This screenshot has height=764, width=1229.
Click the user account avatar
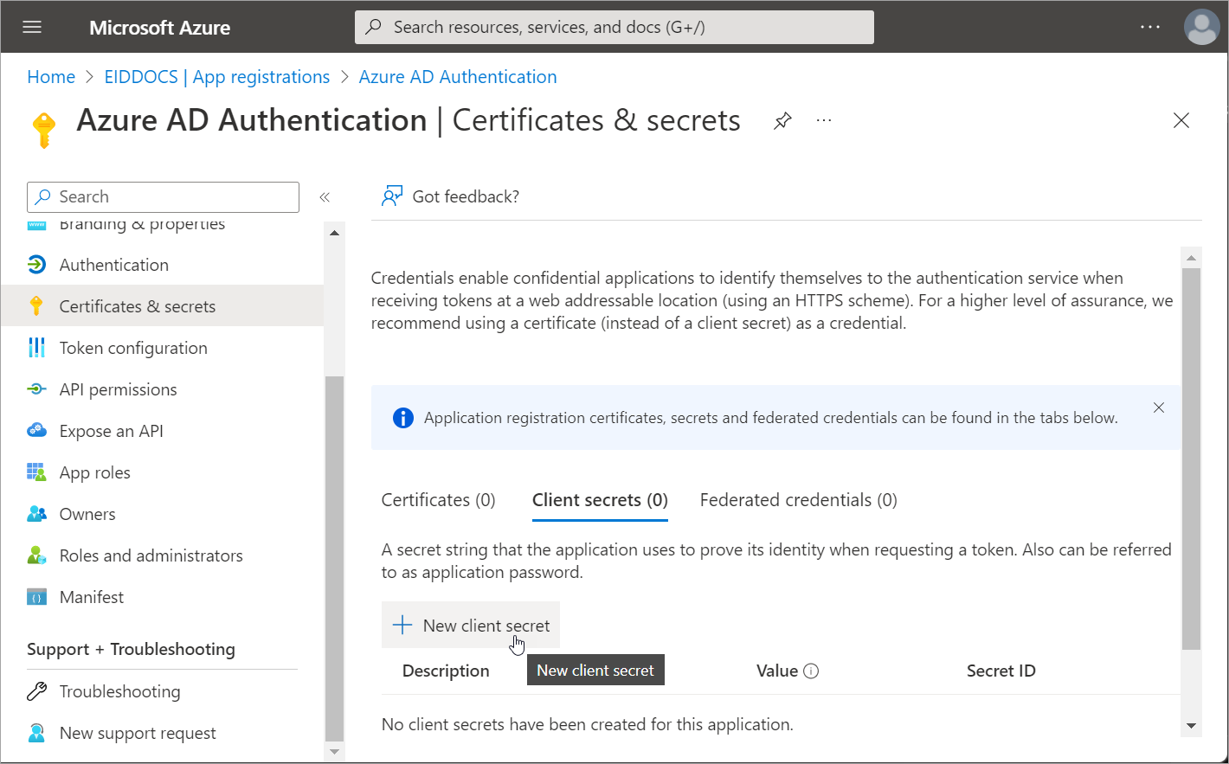click(x=1200, y=27)
